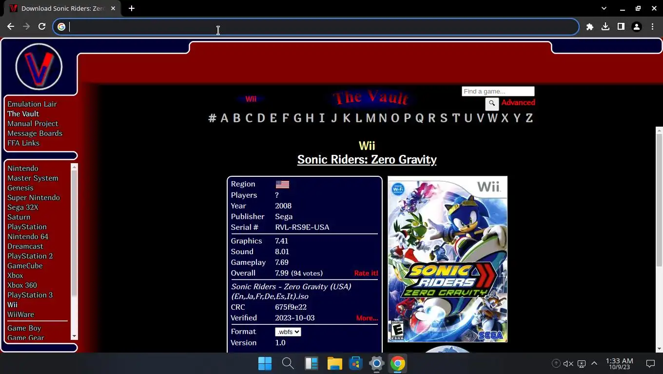
Task: Click the muted speaker tray icon
Action: click(x=568, y=363)
